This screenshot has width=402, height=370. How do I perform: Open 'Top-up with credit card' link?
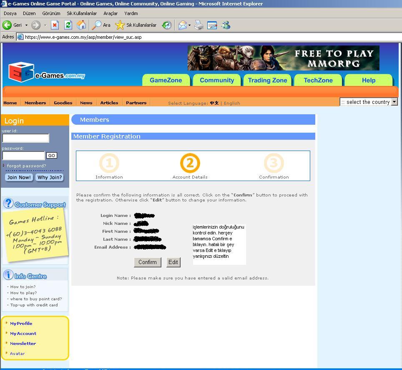click(x=34, y=305)
